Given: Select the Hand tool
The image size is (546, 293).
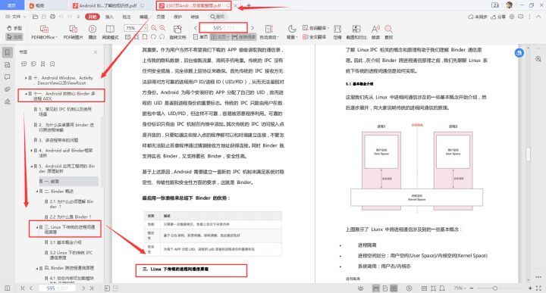Looking at the screenshot, I should 14,28.
